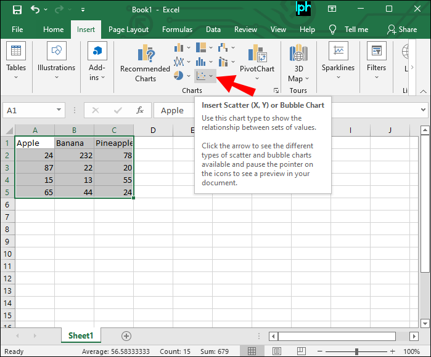Open Insert Function dialog
Screen dimensions: 431x357
140,110
